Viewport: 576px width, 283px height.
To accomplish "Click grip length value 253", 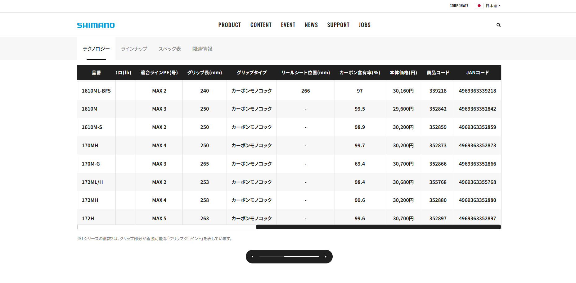I will [205, 182].
